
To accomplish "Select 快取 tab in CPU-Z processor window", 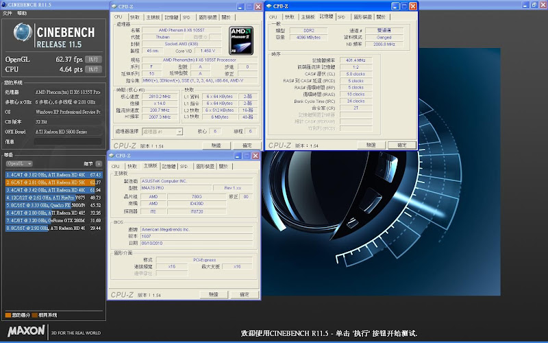I will pyautogui.click(x=134, y=17).
